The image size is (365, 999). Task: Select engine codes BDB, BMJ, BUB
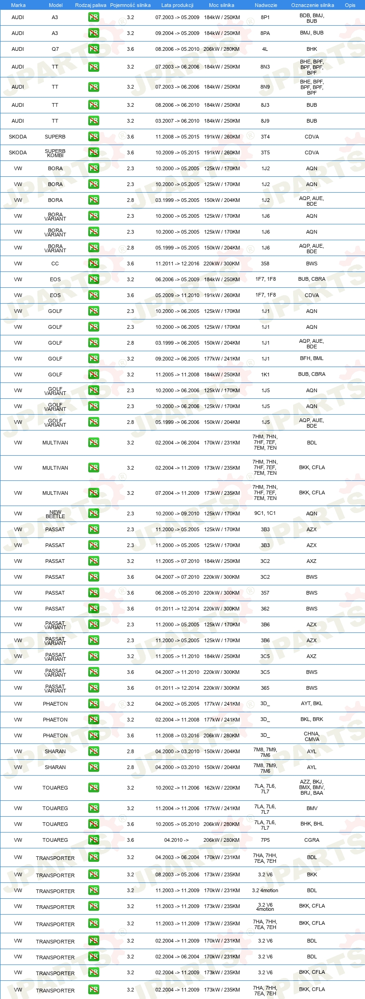coord(312,18)
